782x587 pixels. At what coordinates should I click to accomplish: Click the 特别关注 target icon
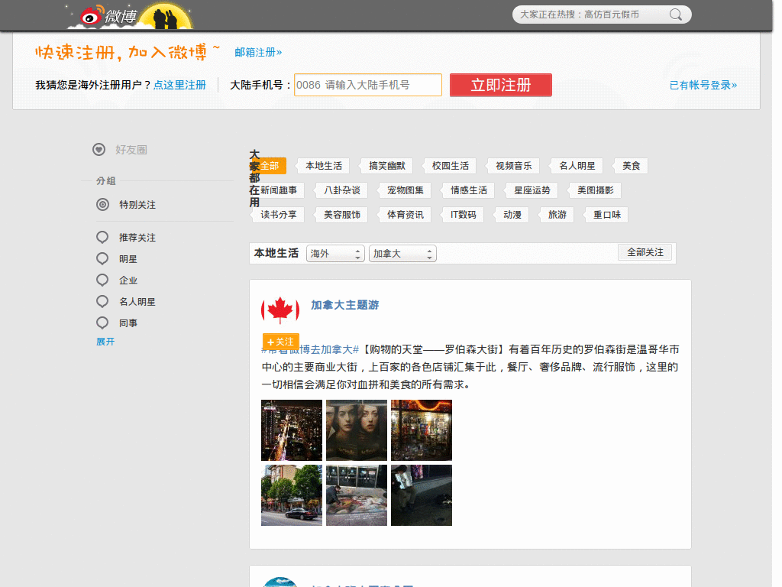[x=103, y=204]
